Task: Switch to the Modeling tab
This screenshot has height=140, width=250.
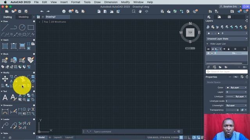Action: [x=23, y=17]
